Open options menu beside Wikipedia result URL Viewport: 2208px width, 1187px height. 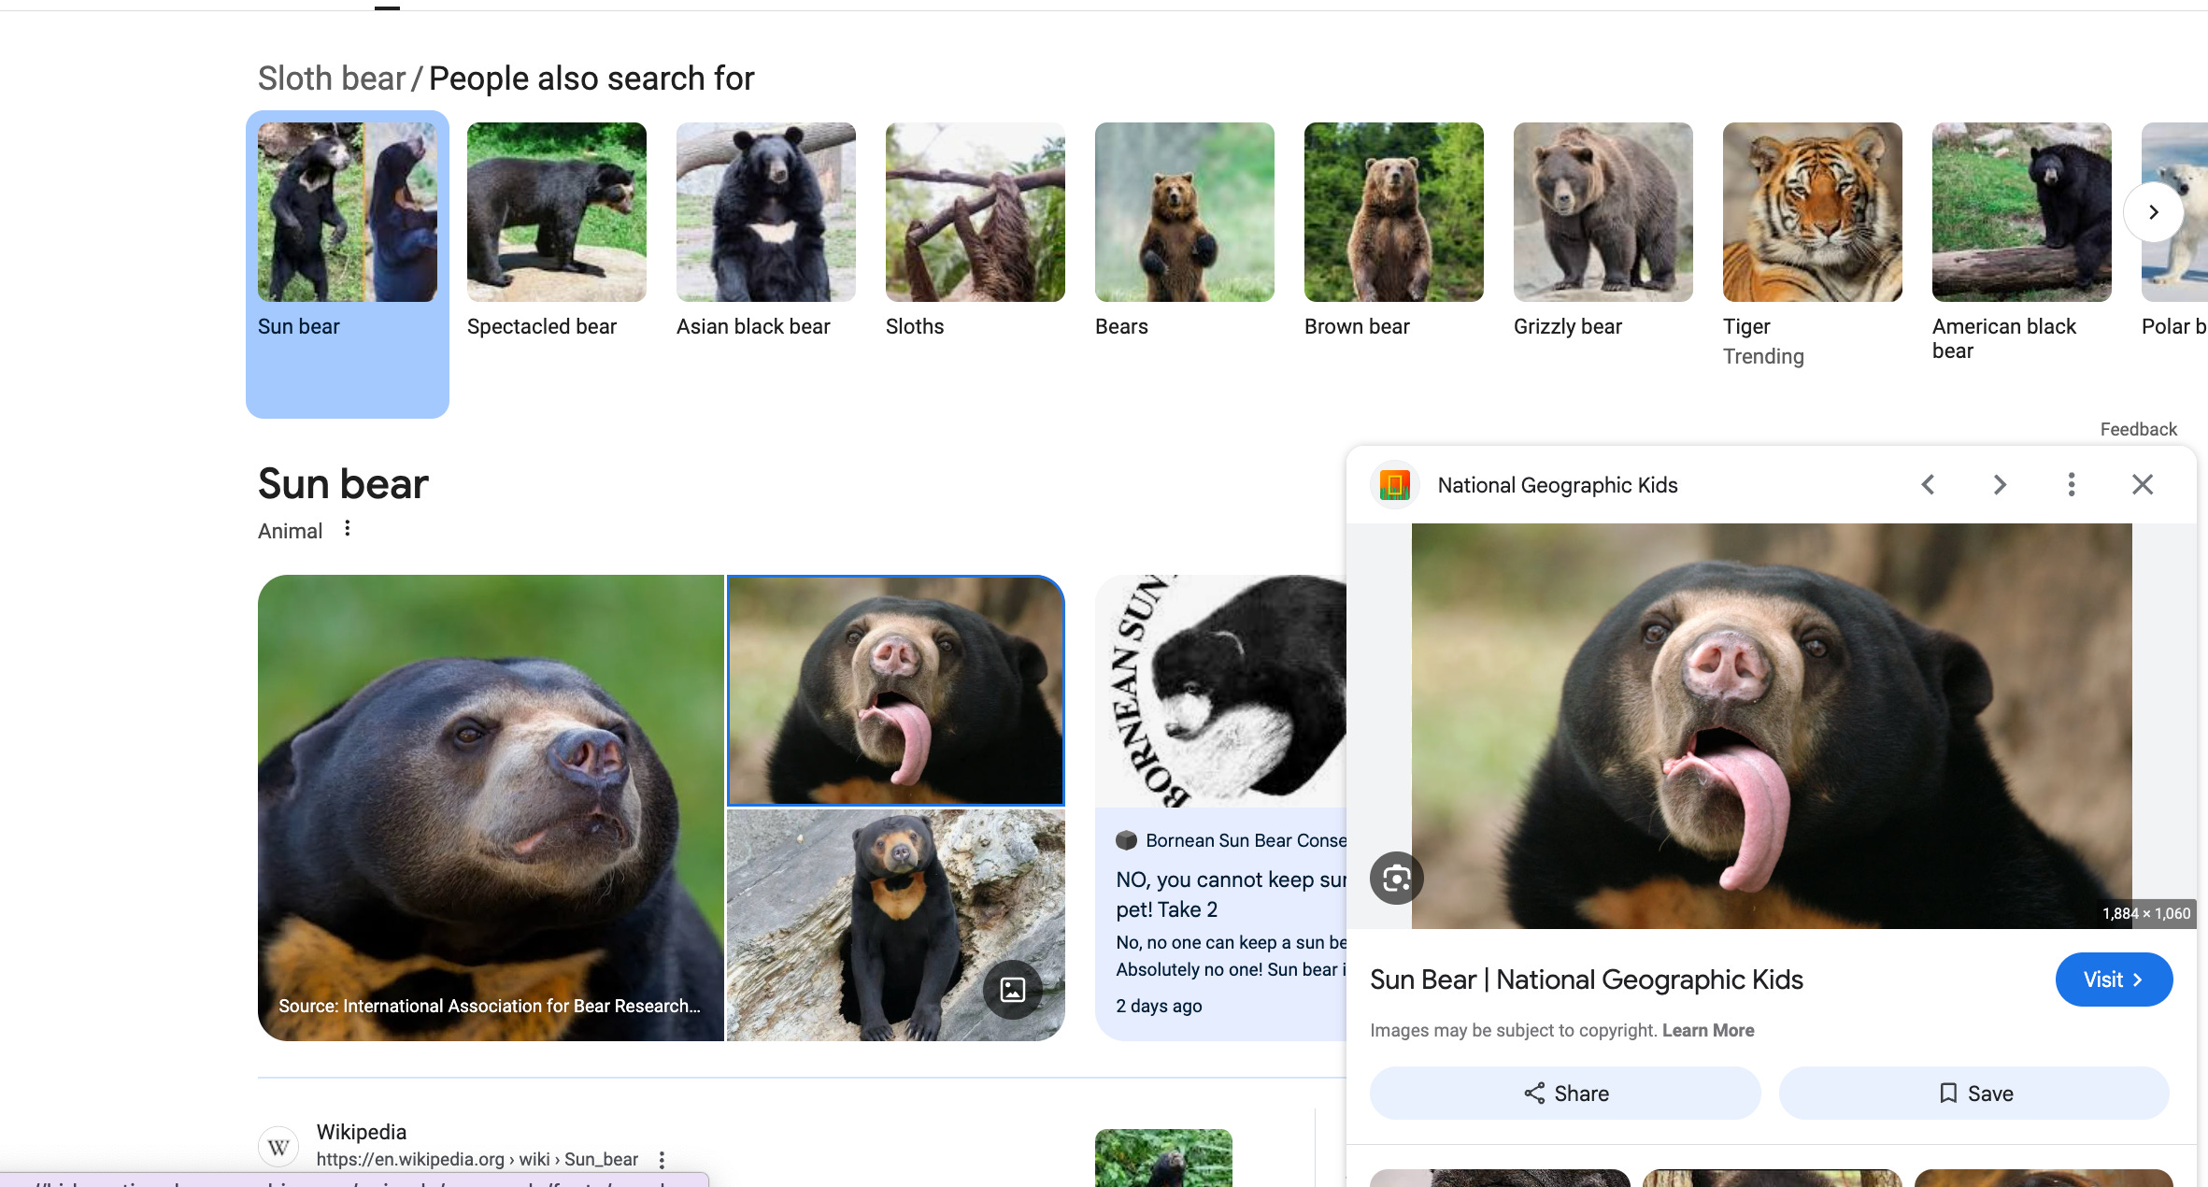point(662,1160)
